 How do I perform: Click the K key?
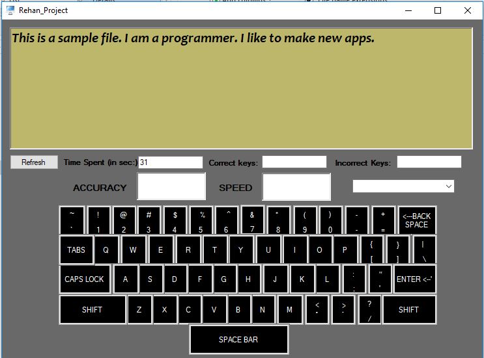pyautogui.click(x=302, y=279)
